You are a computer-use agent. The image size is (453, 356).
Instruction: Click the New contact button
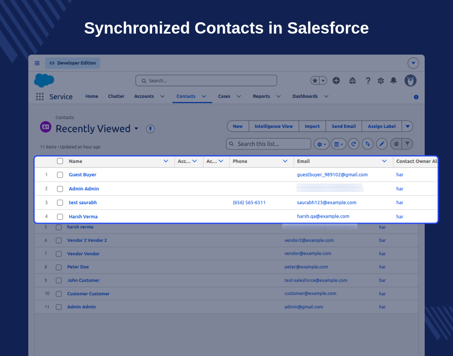point(238,126)
